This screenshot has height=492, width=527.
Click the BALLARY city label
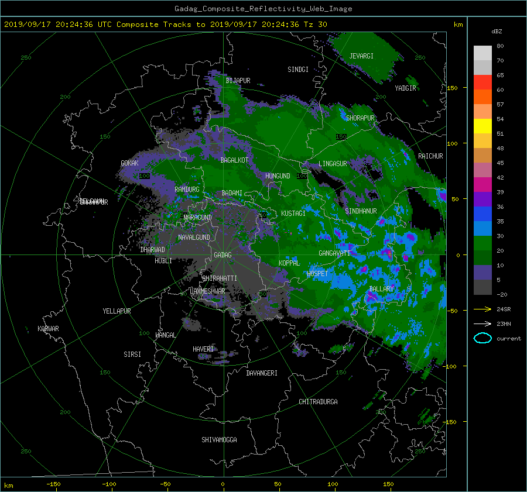tap(381, 289)
